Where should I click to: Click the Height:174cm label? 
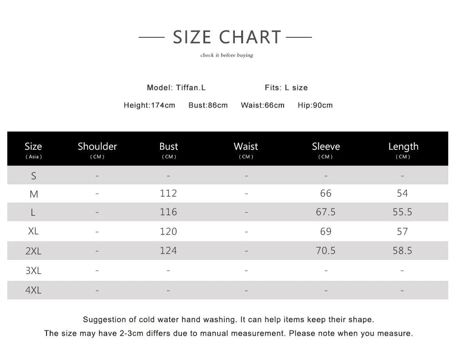[x=150, y=106]
